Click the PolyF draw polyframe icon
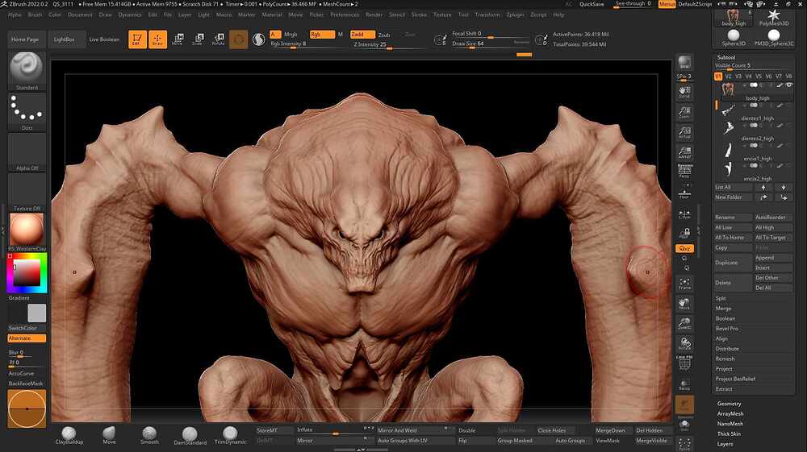The width and height of the screenshot is (807, 452). 684,363
